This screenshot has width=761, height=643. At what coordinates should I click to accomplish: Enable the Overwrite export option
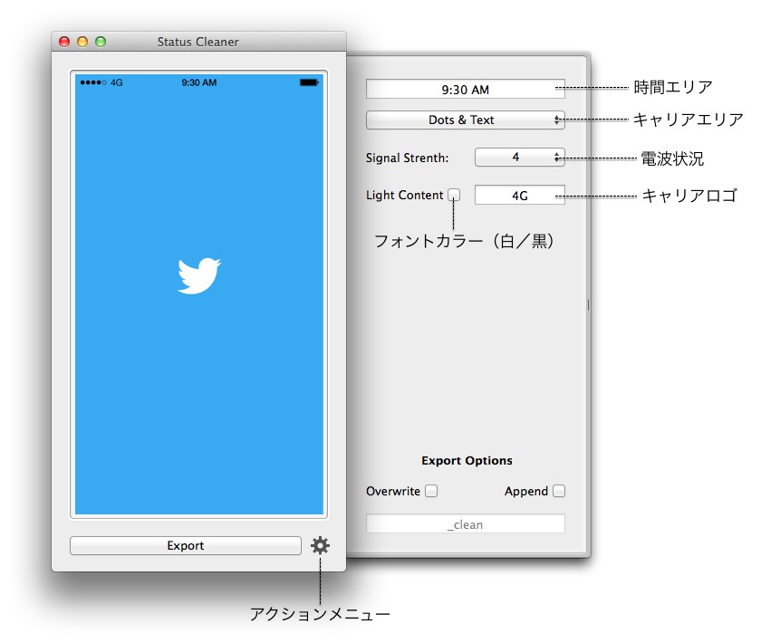[431, 491]
